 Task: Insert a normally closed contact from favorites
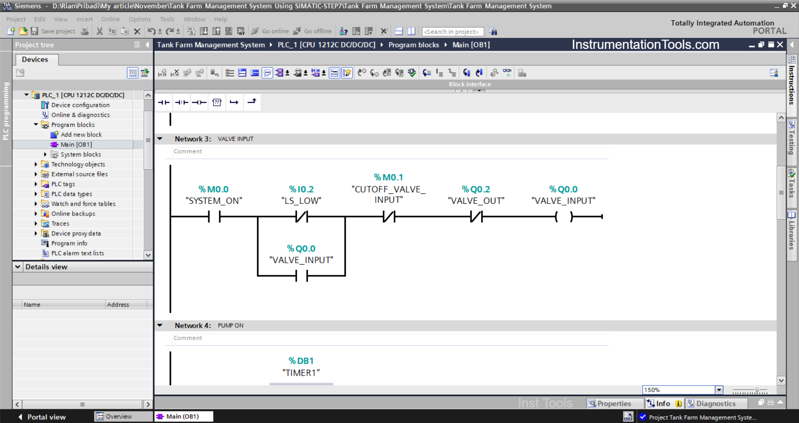point(181,102)
